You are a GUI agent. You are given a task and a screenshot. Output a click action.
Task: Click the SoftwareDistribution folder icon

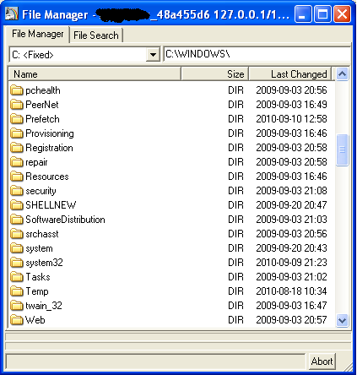17,220
